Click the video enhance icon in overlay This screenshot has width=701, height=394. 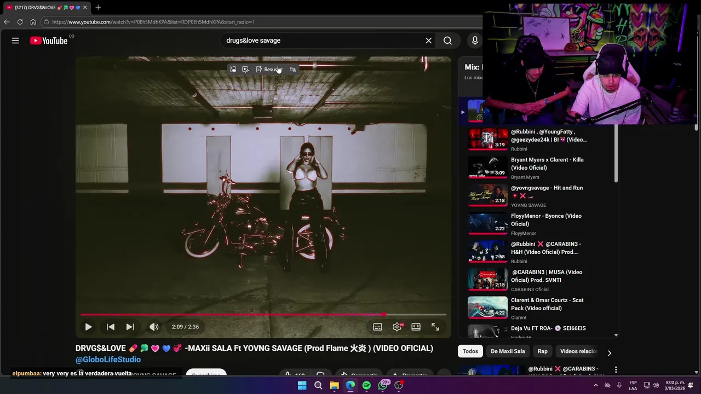click(x=245, y=69)
